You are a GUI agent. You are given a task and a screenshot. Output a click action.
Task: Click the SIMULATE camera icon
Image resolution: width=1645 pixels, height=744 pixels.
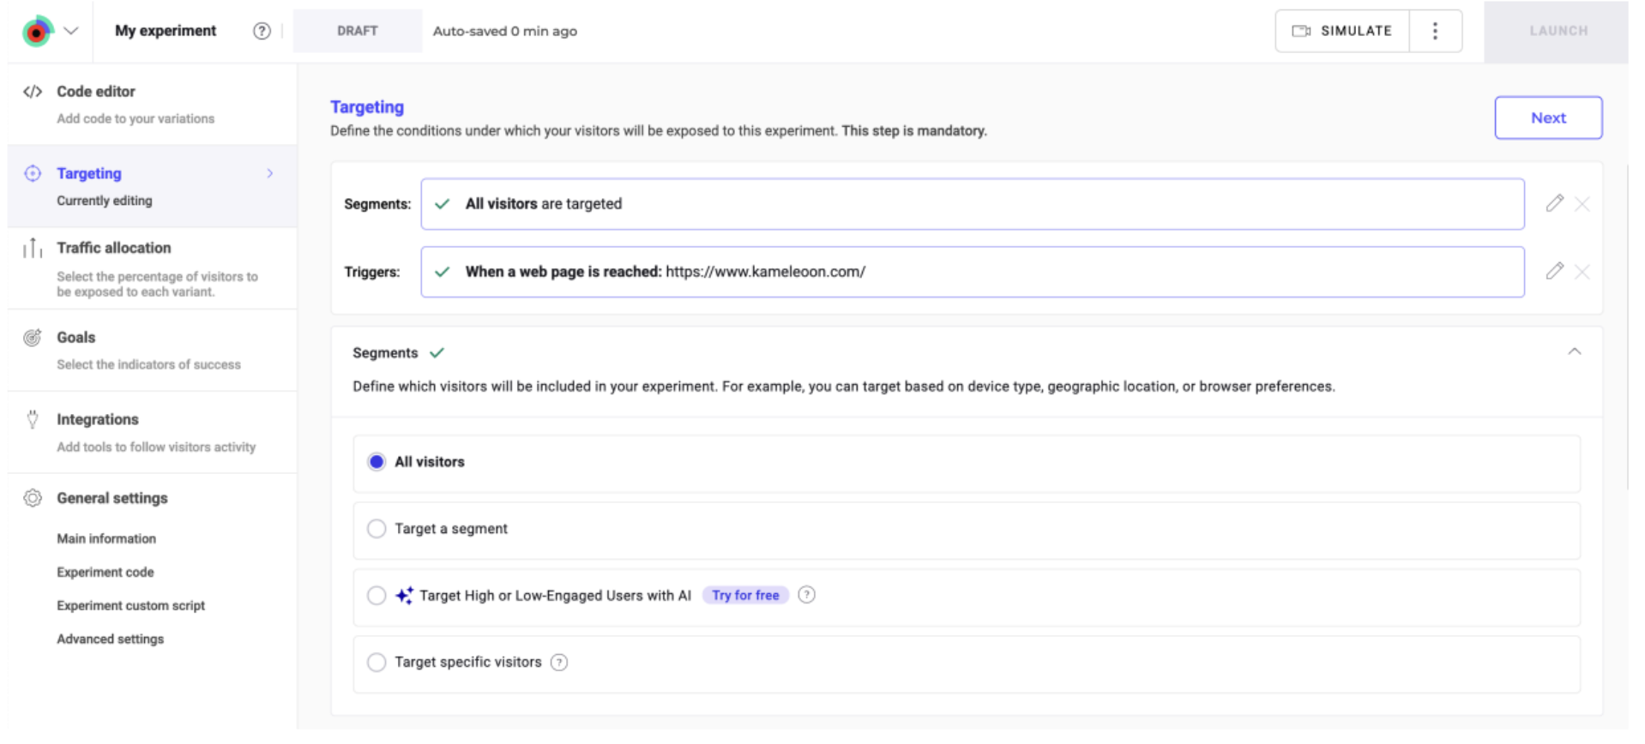point(1301,31)
